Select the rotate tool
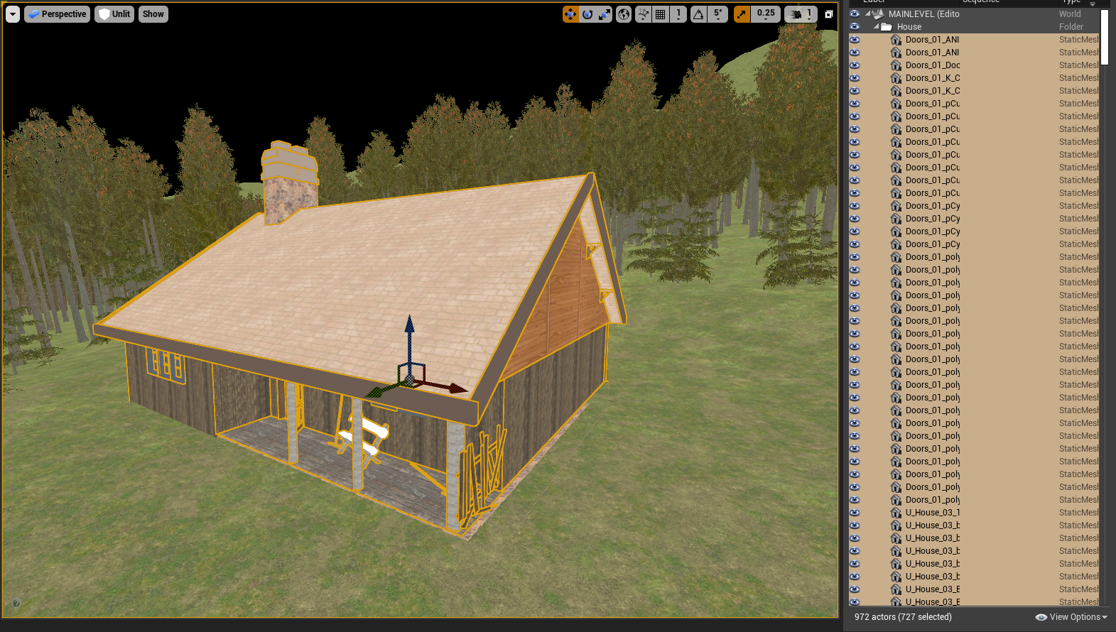 tap(587, 14)
